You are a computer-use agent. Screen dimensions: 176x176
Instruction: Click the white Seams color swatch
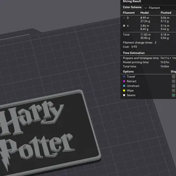click(124, 95)
